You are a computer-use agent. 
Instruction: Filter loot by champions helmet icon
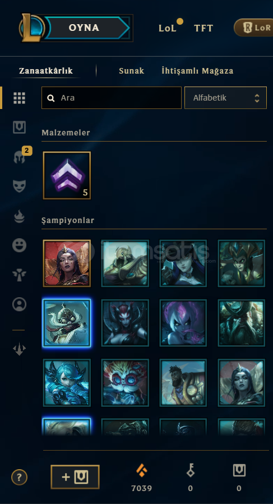[19, 157]
